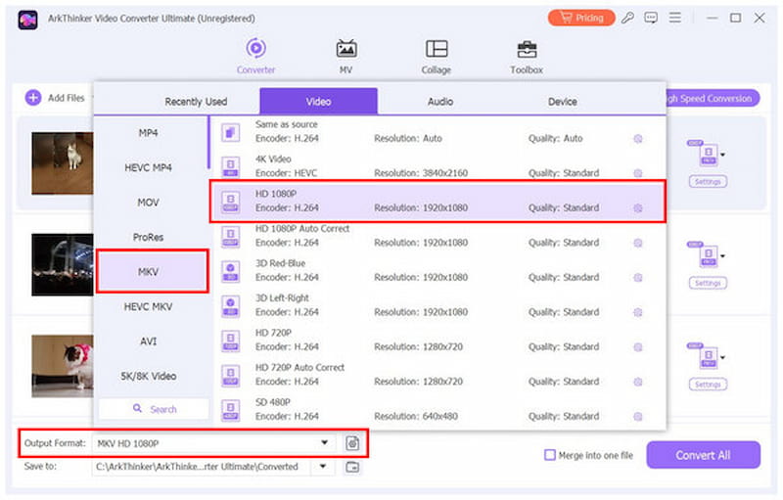
Task: Open the MV tab
Action: click(345, 56)
